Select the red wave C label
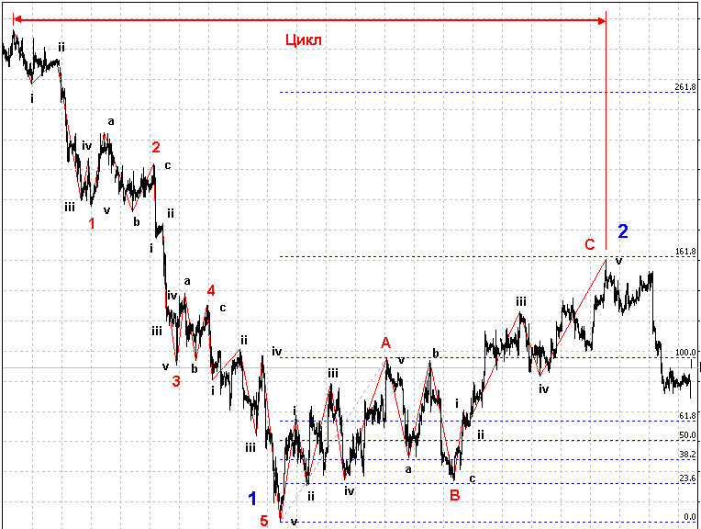Image resolution: width=701 pixels, height=529 pixels. tap(590, 244)
